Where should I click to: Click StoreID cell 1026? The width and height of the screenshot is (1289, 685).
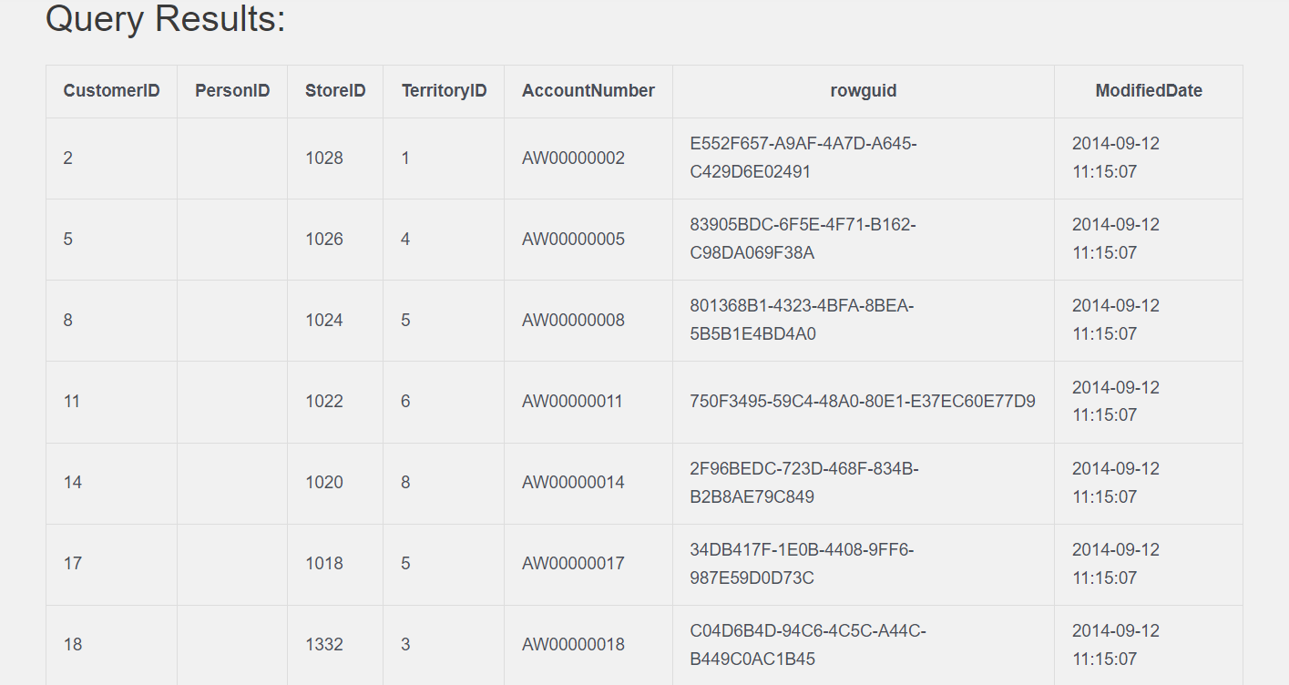324,240
